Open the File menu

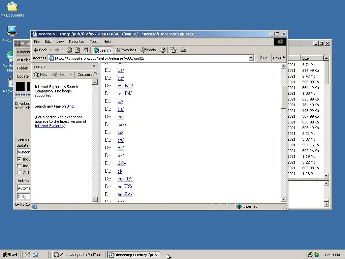[x=37, y=41]
